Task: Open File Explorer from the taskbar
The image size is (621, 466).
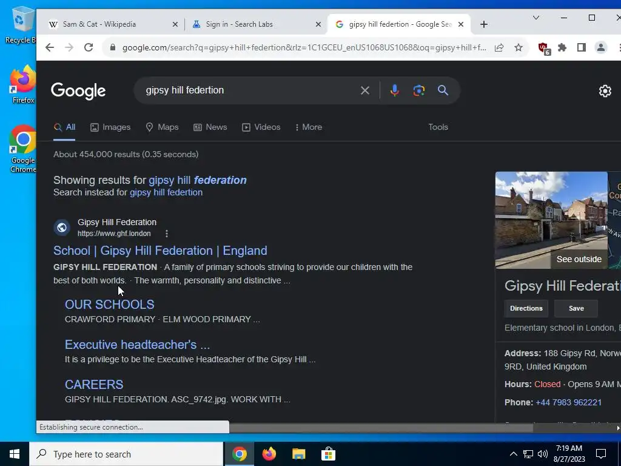Action: tap(298, 454)
